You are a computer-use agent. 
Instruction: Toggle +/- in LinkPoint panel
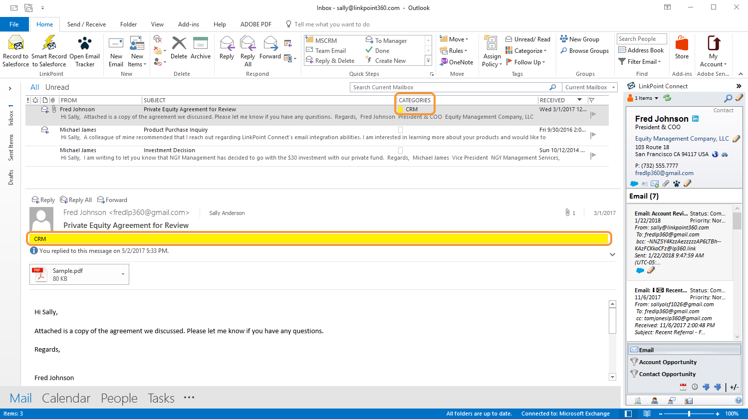click(734, 387)
